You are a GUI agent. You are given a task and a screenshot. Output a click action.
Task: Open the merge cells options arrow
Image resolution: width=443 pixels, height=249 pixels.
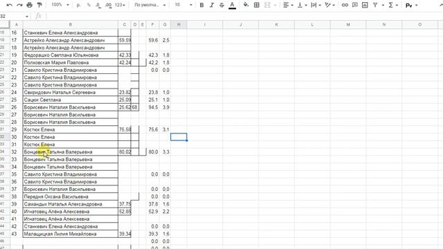pos(275,5)
